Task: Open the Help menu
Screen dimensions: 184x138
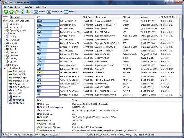Action: pos(44,7)
